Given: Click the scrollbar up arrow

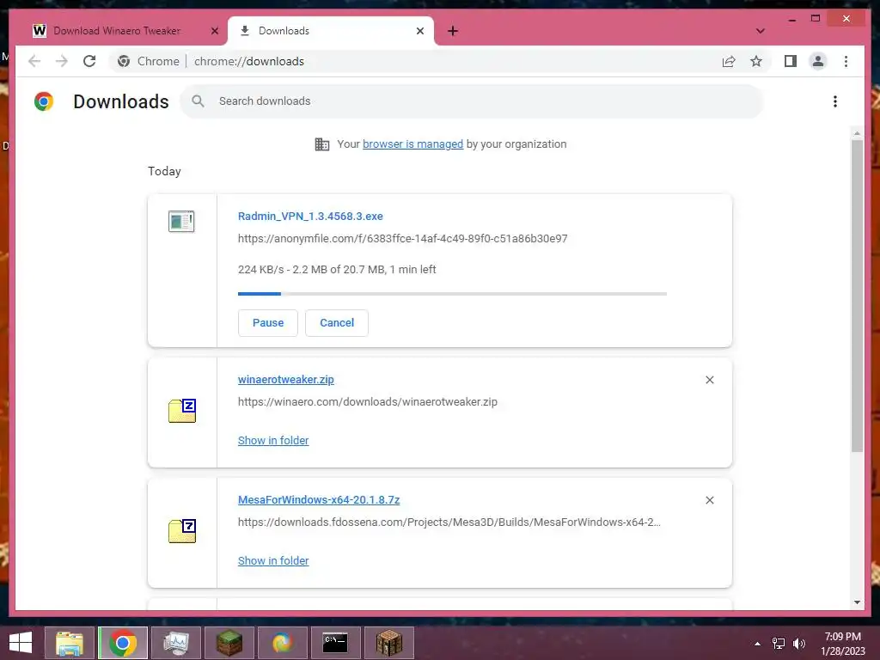Looking at the screenshot, I should [x=857, y=133].
